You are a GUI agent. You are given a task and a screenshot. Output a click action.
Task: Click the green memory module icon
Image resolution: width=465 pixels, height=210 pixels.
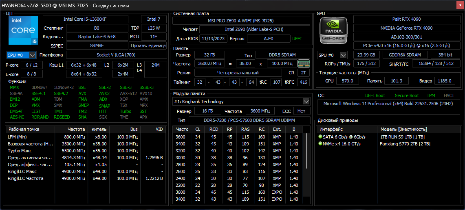pos(304,63)
